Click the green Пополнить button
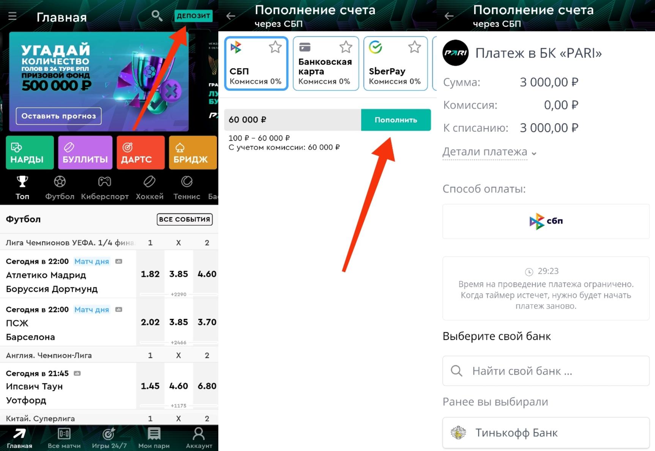 [x=396, y=120]
